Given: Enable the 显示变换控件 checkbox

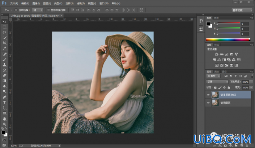Looking at the screenshot, I should click(x=48, y=10).
